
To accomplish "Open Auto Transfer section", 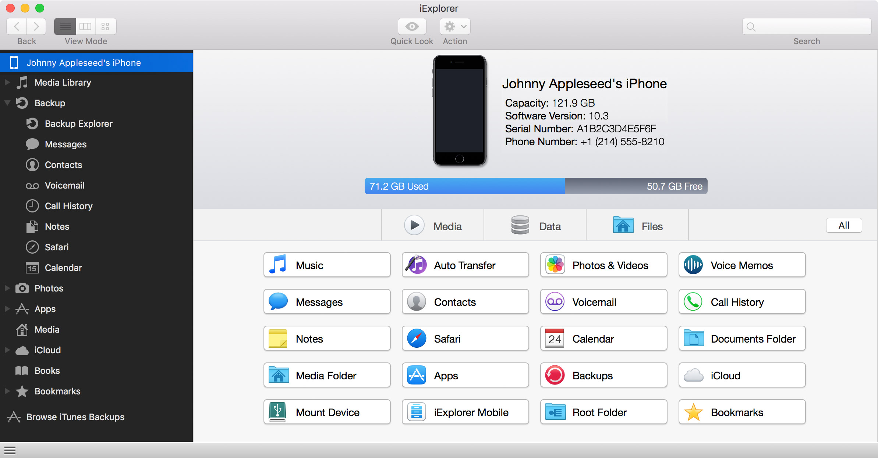I will tap(464, 265).
